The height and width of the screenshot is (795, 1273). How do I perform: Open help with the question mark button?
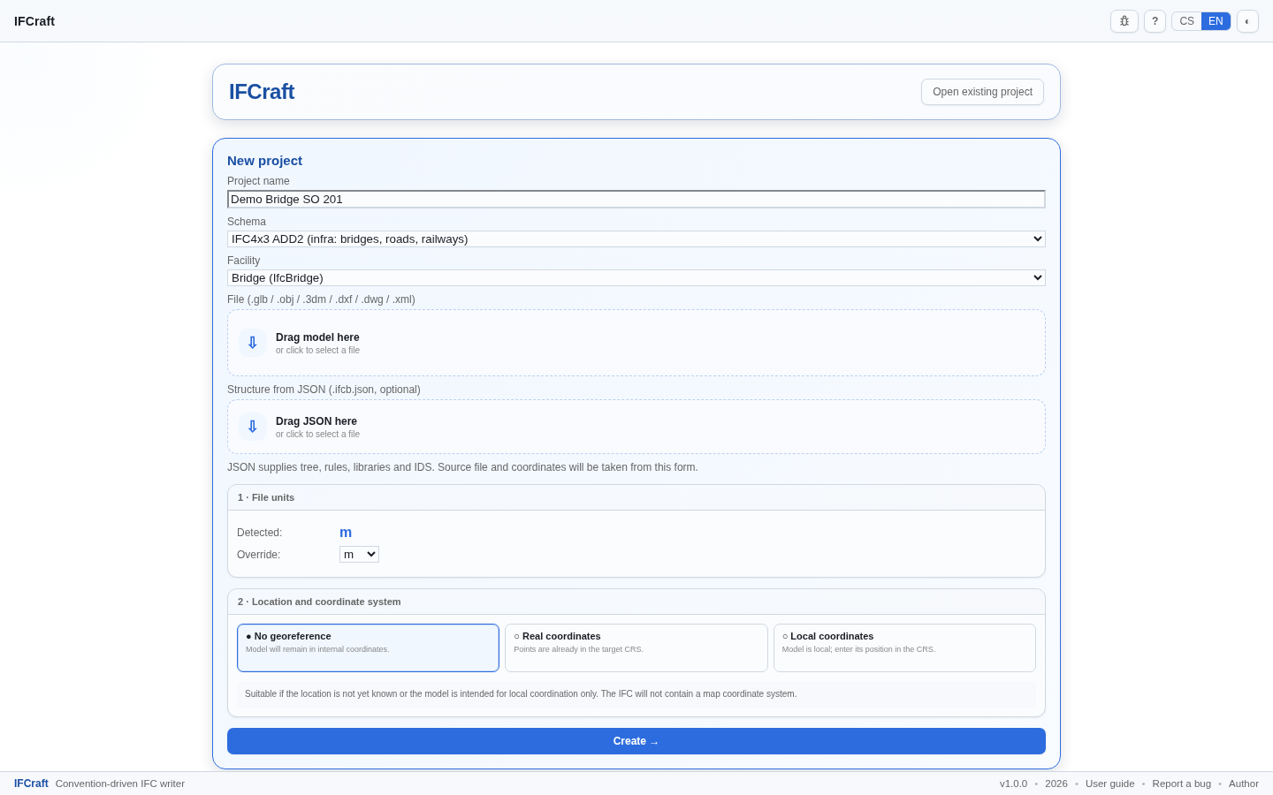point(1155,21)
